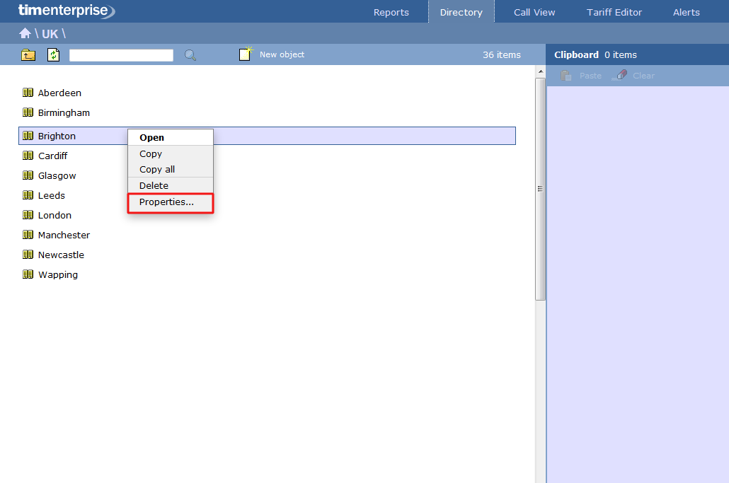Choose Copy all from context menu
Screen dimensions: 729x483
157,170
